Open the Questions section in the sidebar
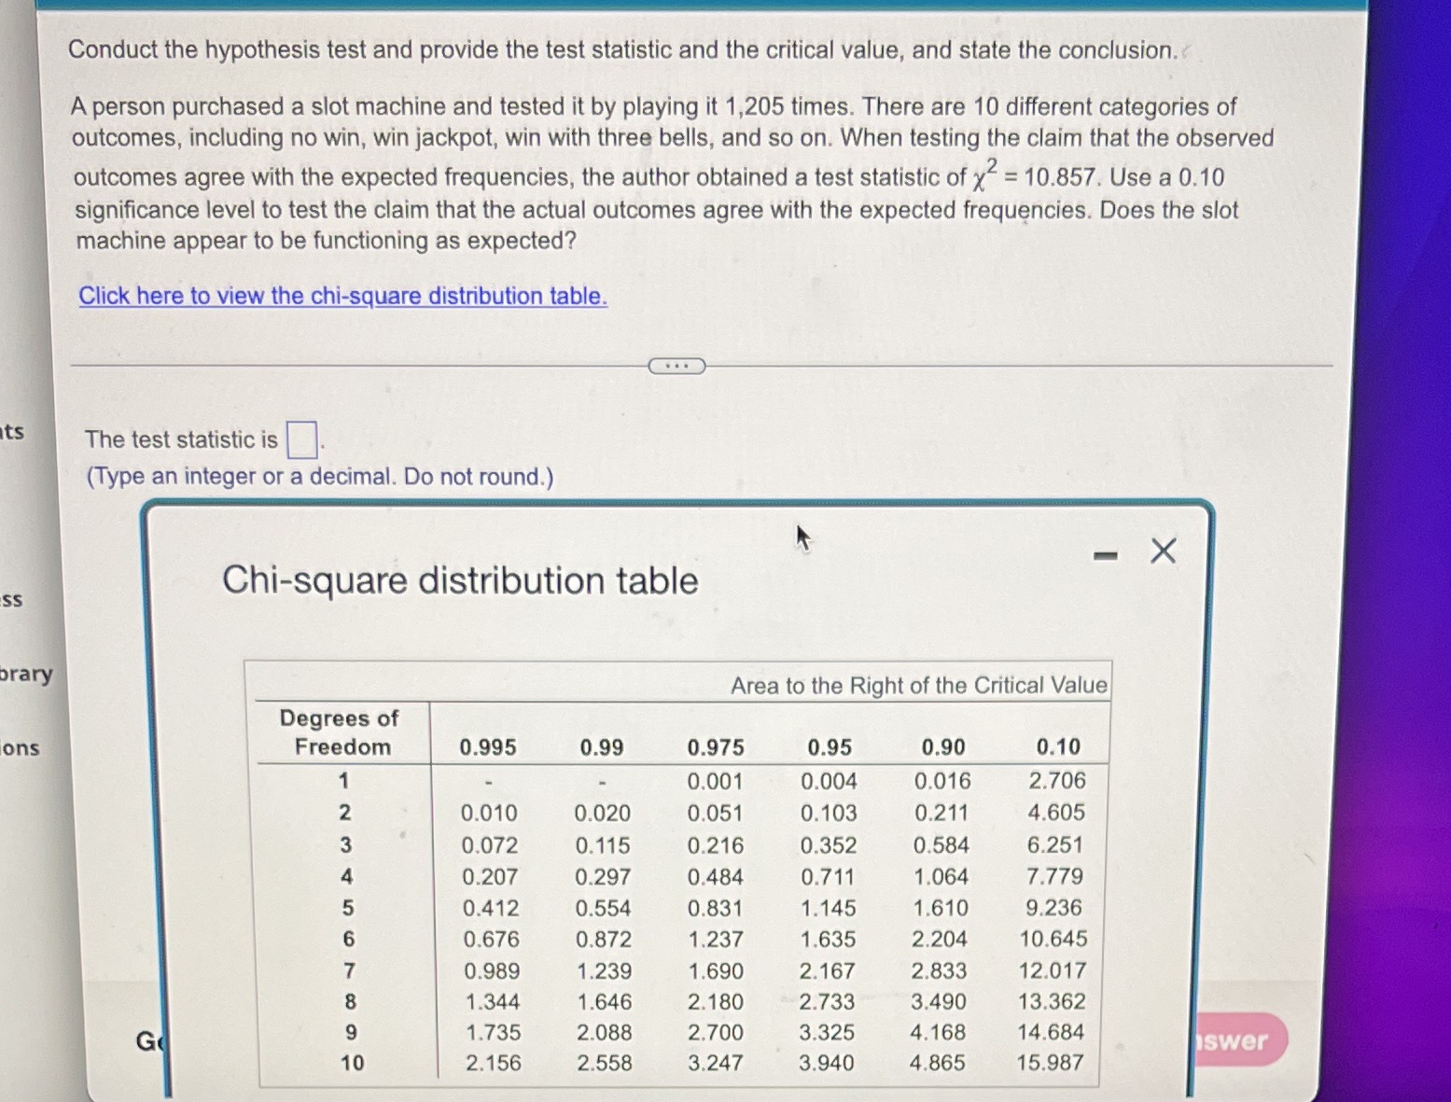The height and width of the screenshot is (1102, 1451). (x=21, y=747)
